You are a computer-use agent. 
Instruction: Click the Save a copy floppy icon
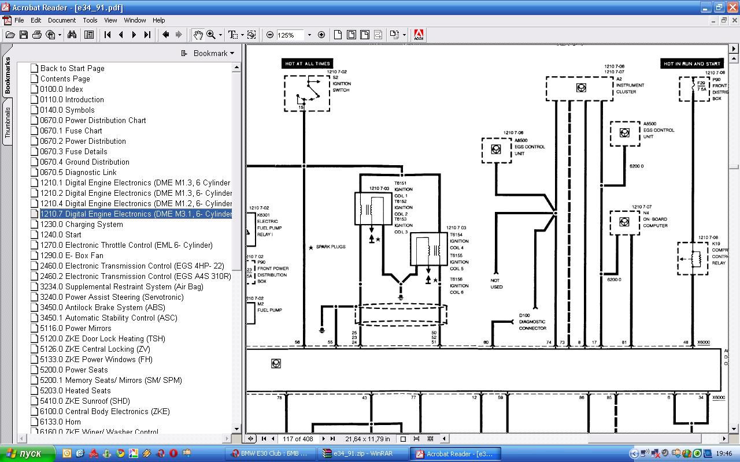click(x=23, y=35)
